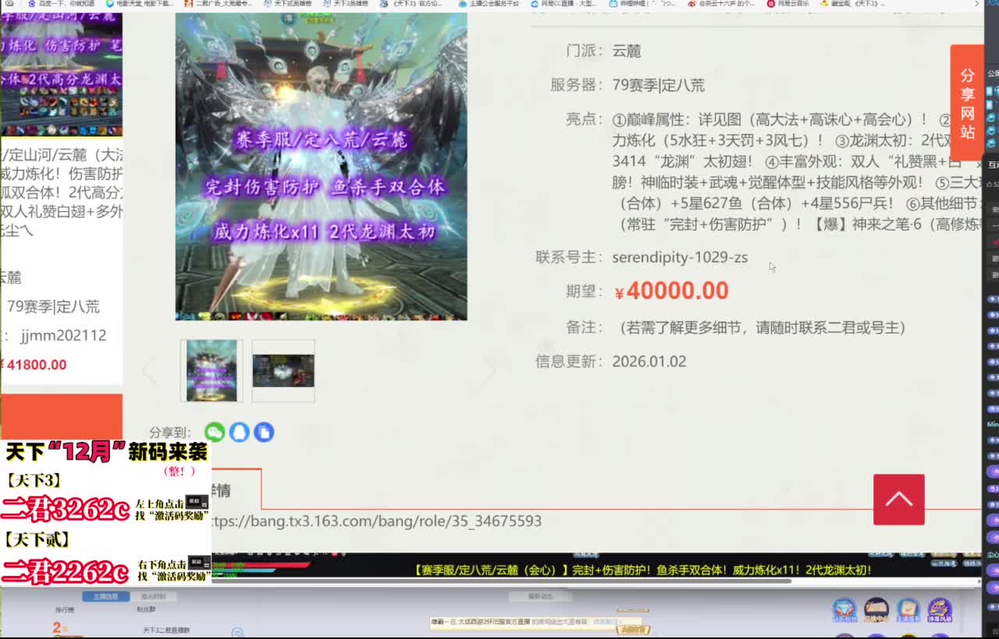Jump back to top with the red arrow button
The width and height of the screenshot is (999, 639).
[x=899, y=500]
